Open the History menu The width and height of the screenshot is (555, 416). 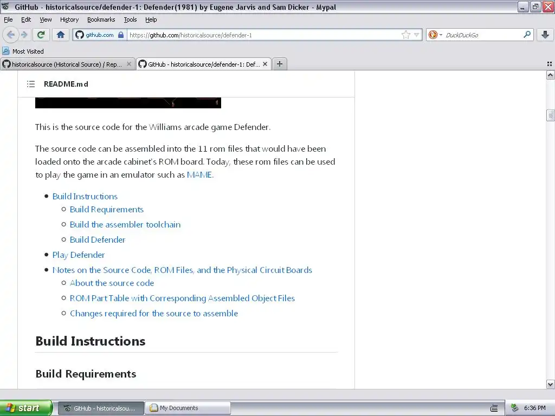click(x=69, y=19)
